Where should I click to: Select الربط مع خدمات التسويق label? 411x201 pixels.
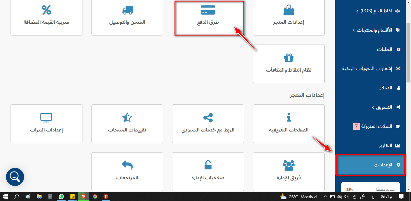(x=208, y=130)
